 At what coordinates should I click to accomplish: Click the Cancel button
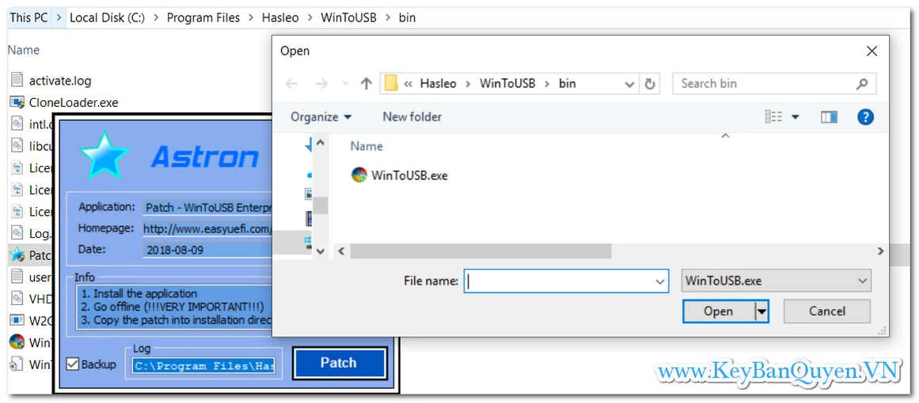(827, 311)
